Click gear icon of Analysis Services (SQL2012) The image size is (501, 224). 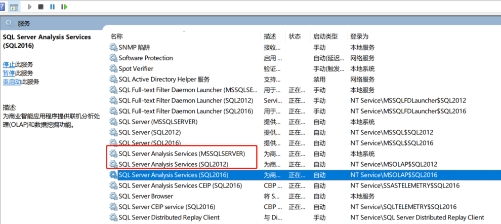point(113,164)
